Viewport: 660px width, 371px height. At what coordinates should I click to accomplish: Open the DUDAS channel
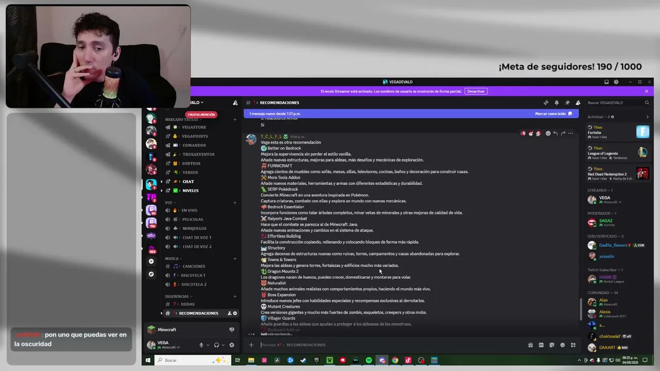point(200,304)
